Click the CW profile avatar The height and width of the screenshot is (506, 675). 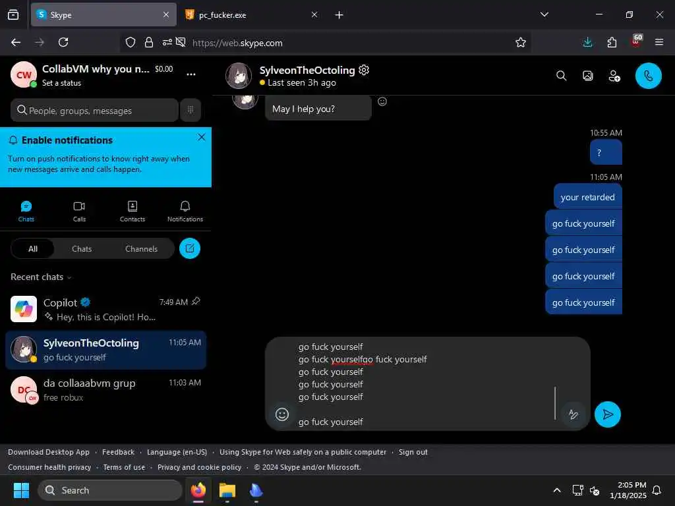(23, 75)
